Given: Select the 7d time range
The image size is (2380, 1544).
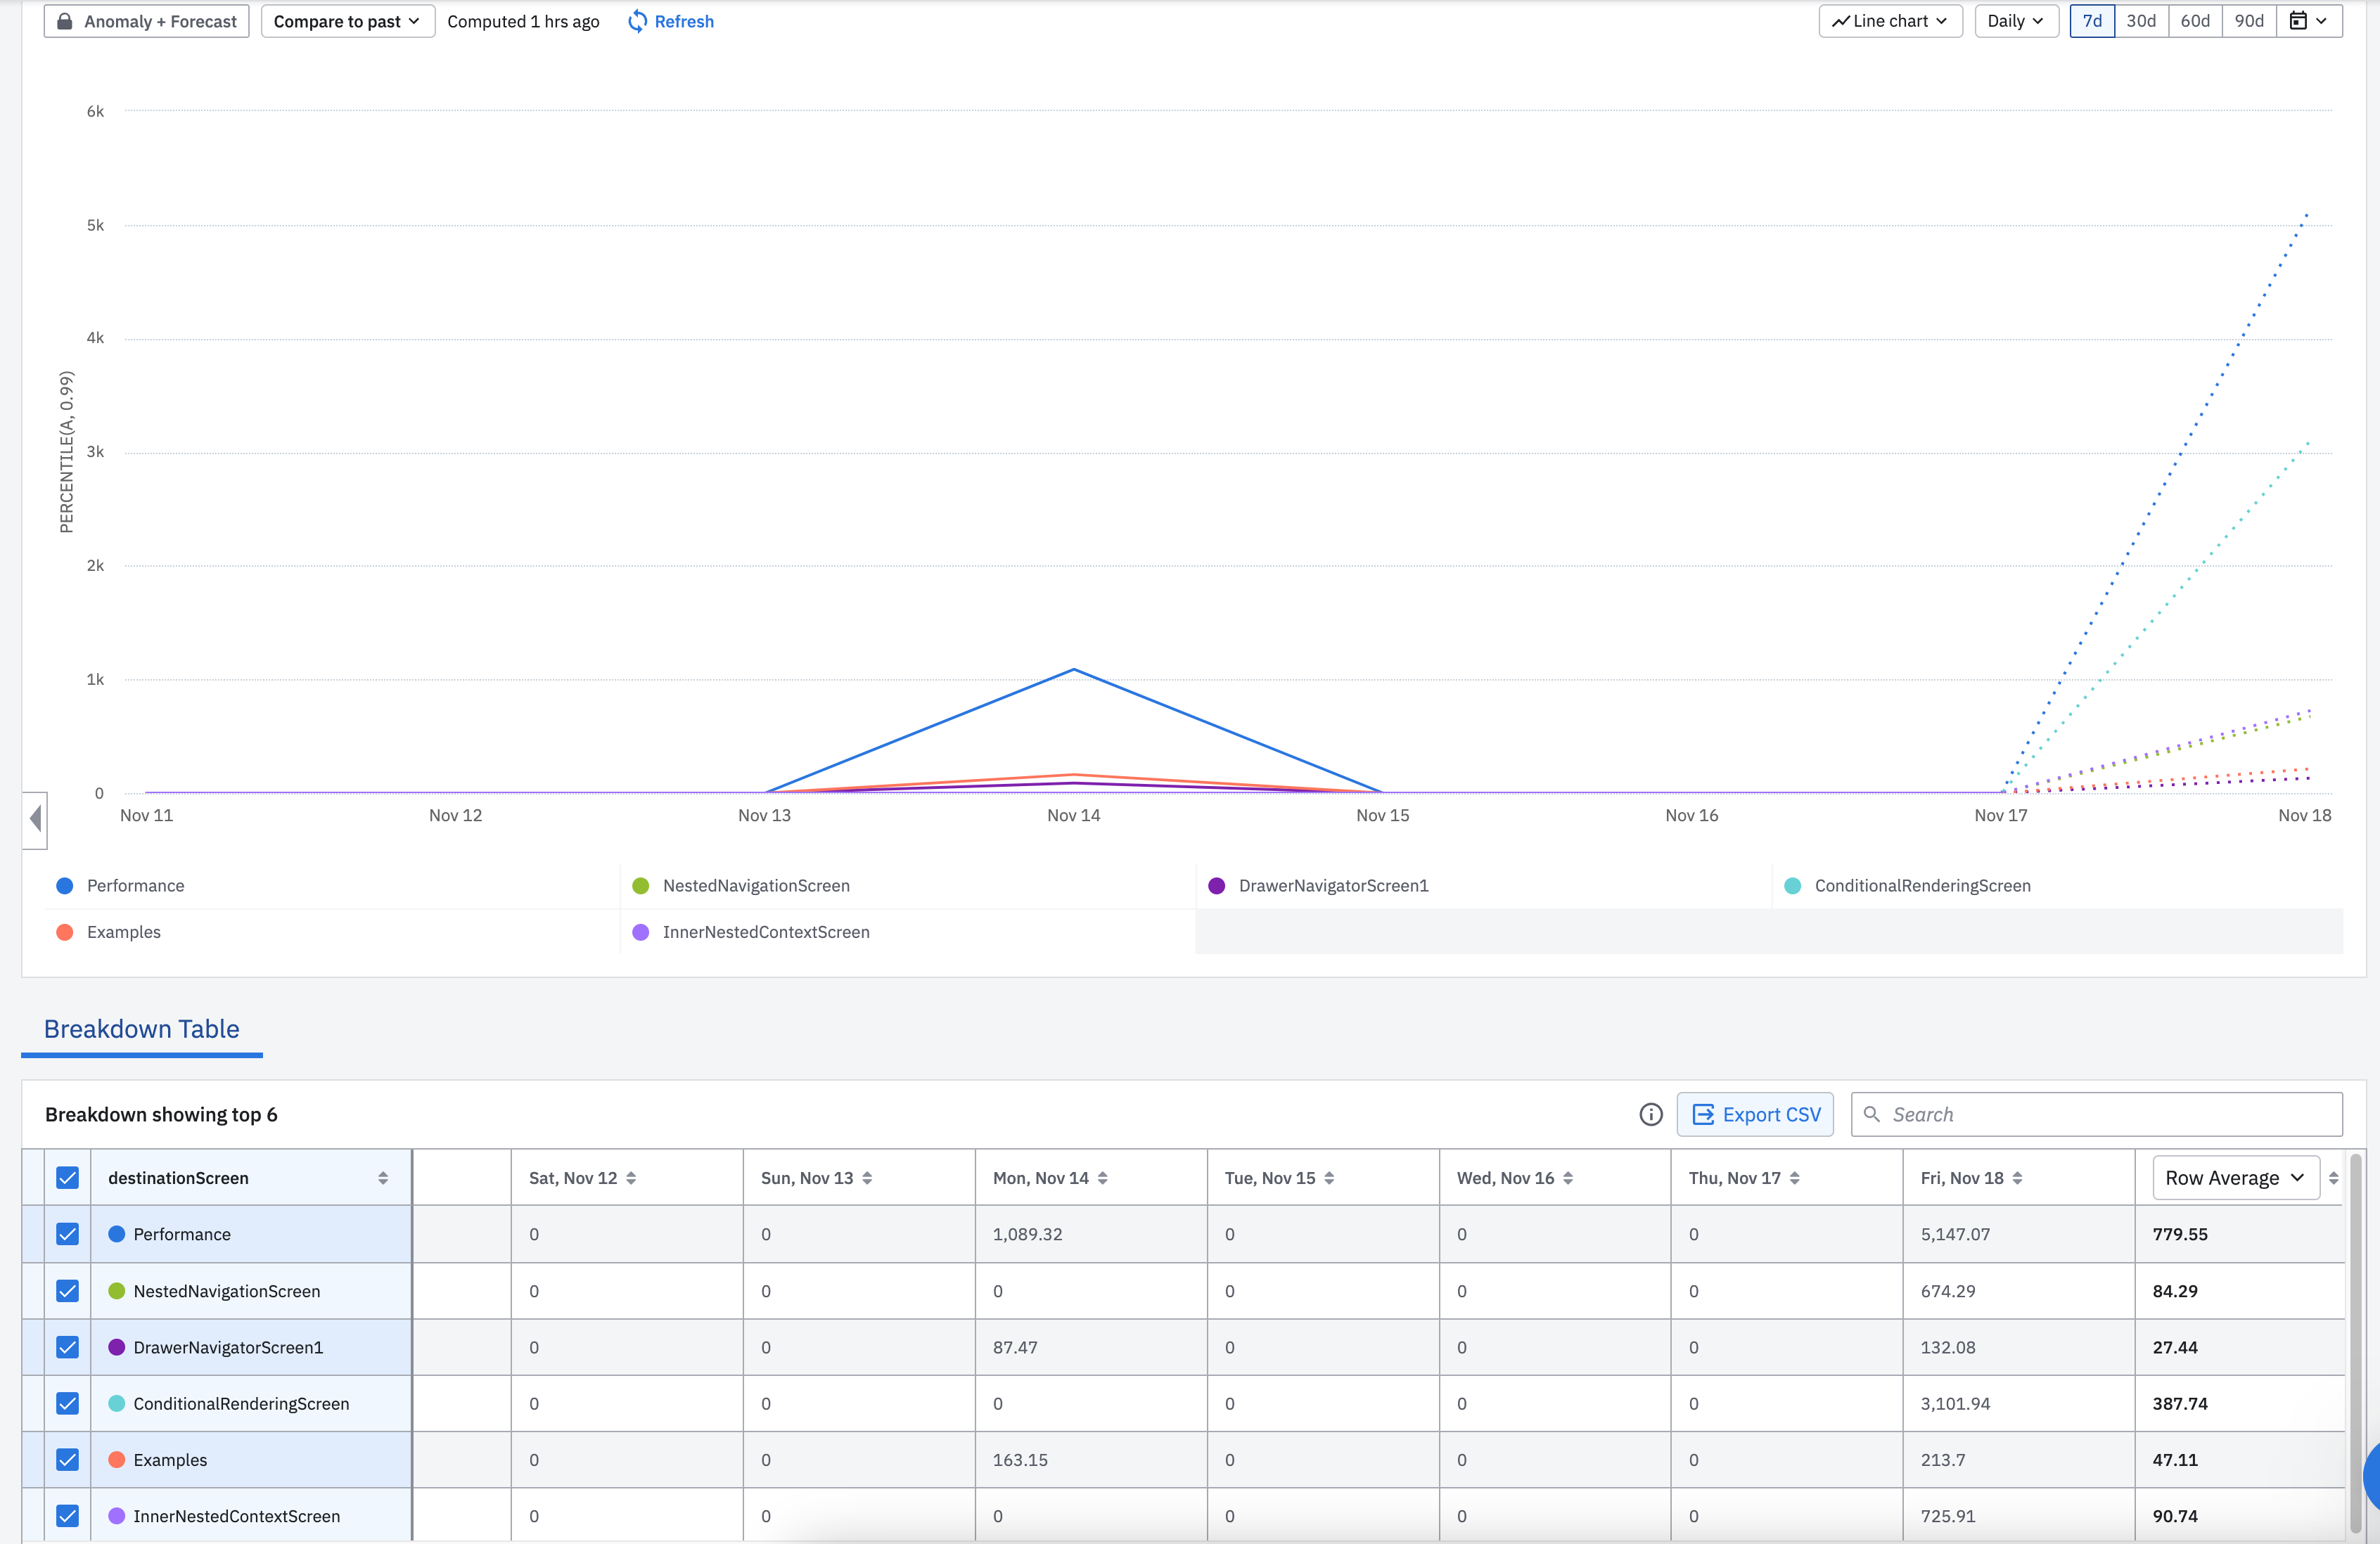Looking at the screenshot, I should (2092, 21).
